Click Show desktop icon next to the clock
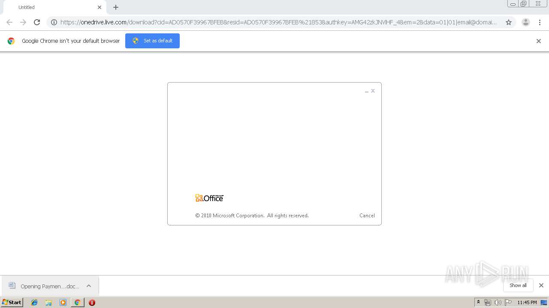Image resolution: width=549 pixels, height=308 pixels. (544, 302)
